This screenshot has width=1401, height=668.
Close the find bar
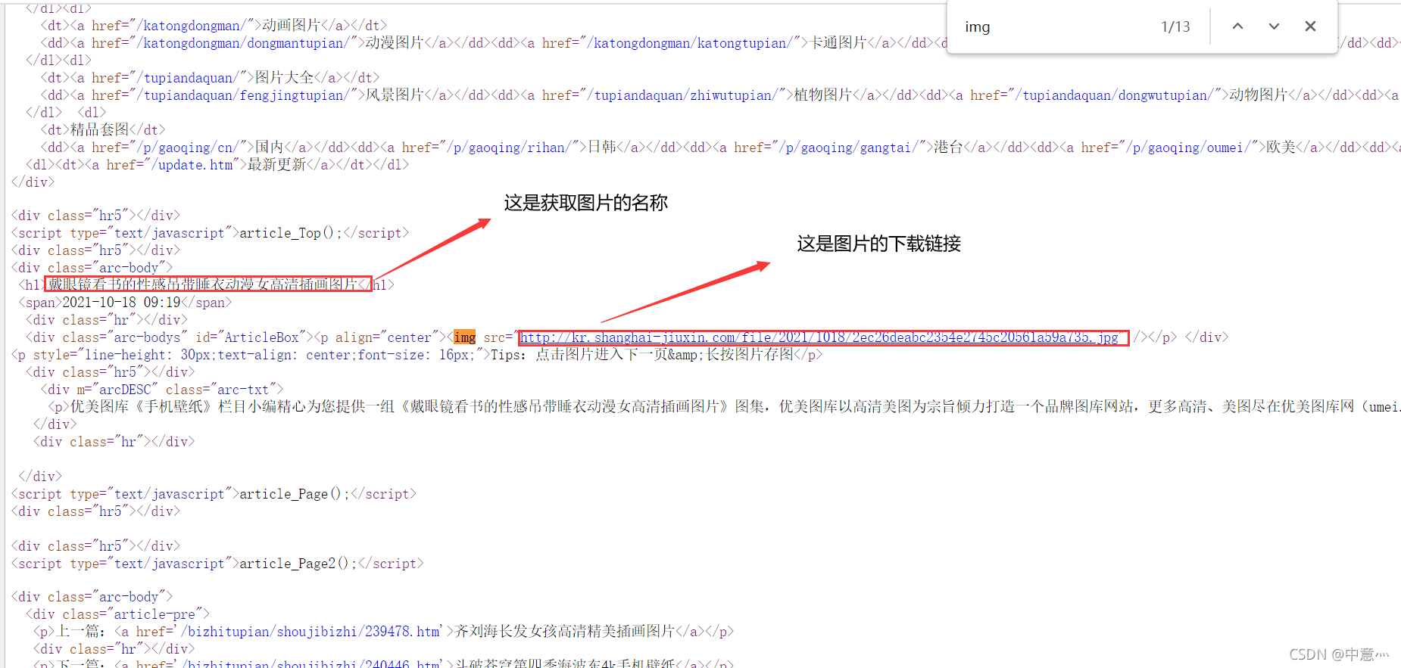pos(1310,26)
